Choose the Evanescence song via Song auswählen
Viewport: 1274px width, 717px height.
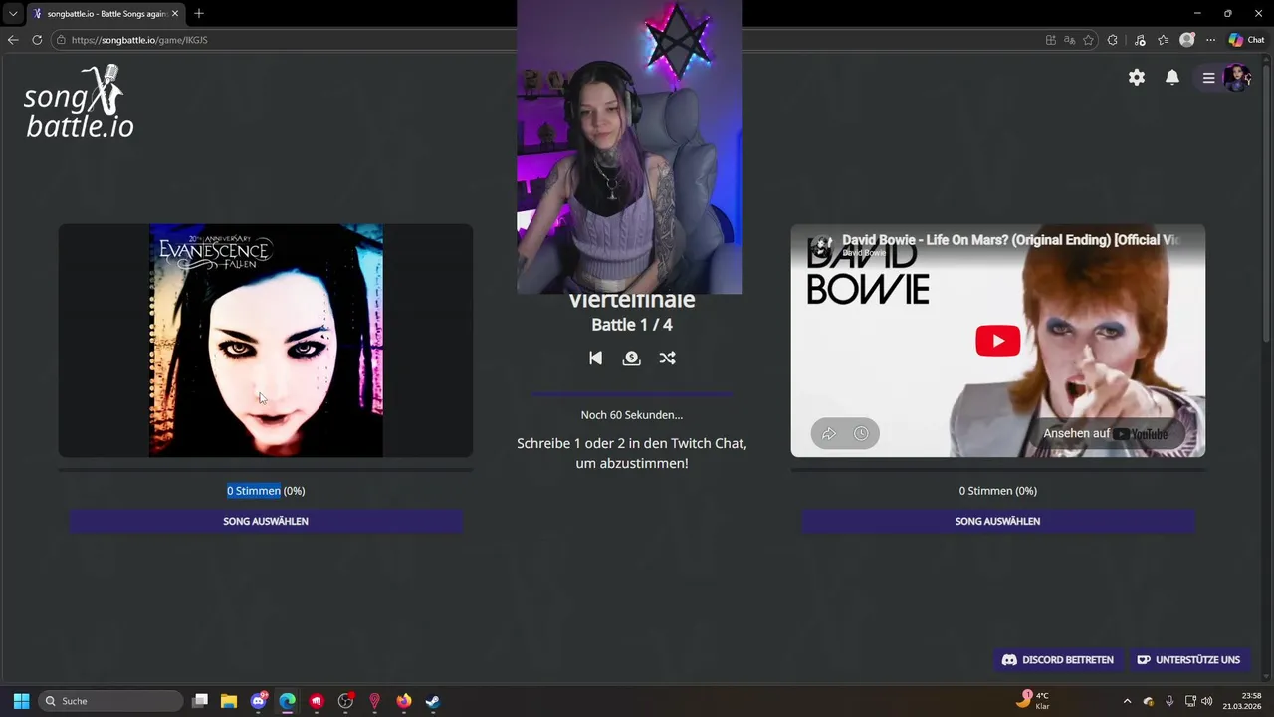[x=266, y=521]
